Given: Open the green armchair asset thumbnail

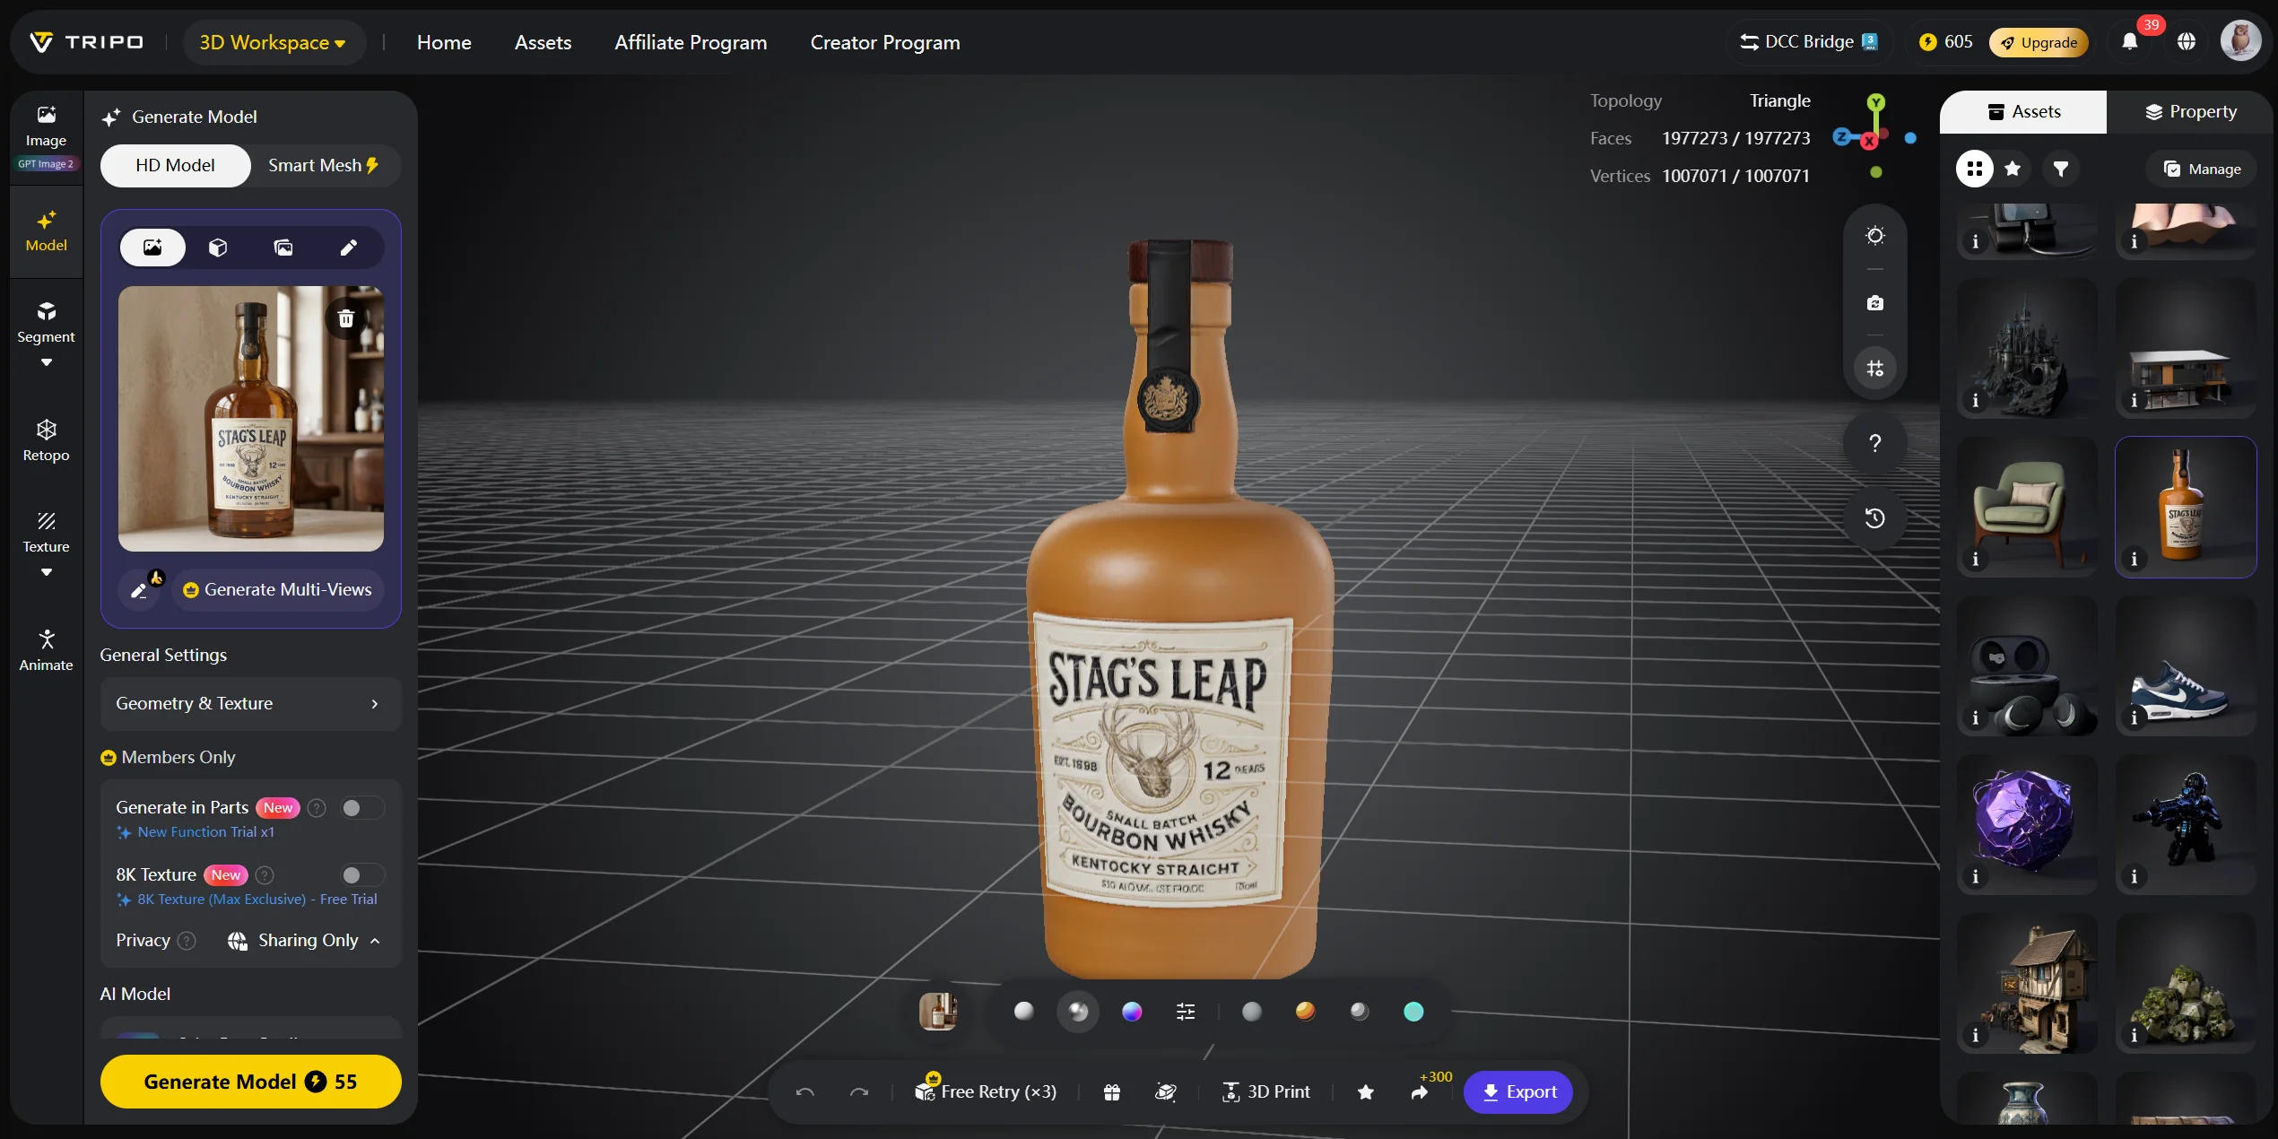Looking at the screenshot, I should (2027, 507).
